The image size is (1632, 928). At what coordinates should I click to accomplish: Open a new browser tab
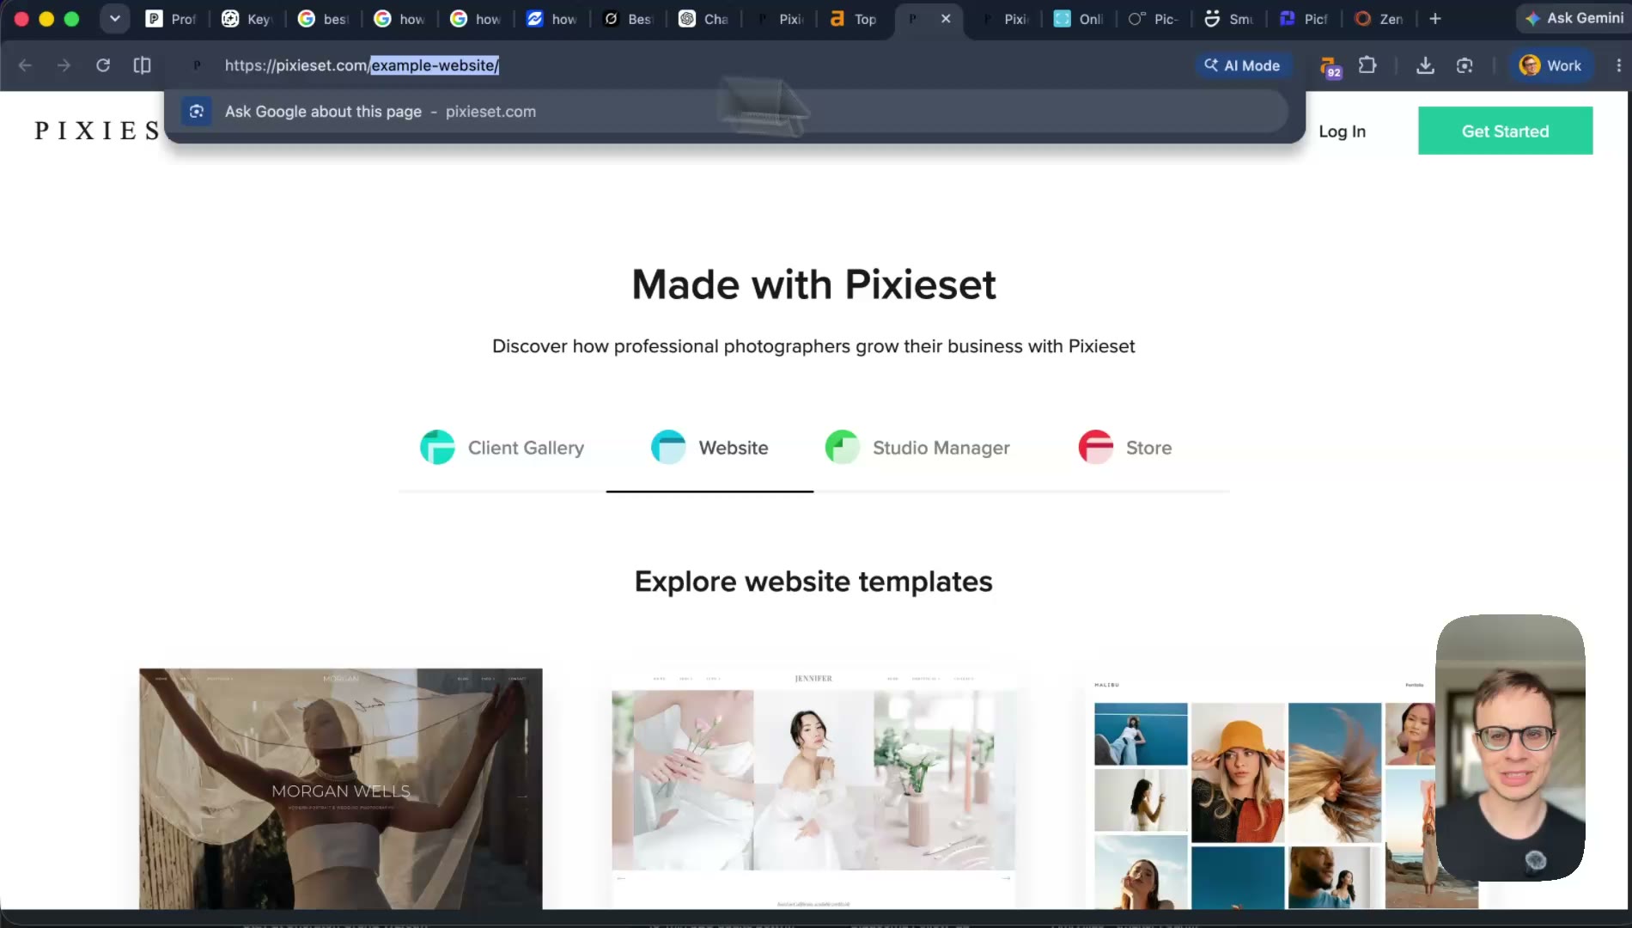point(1434,19)
